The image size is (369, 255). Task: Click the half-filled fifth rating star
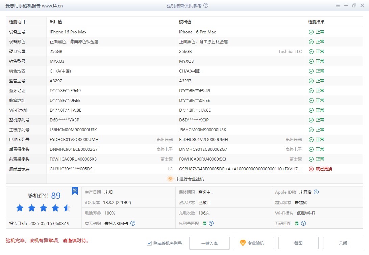pos(67,208)
